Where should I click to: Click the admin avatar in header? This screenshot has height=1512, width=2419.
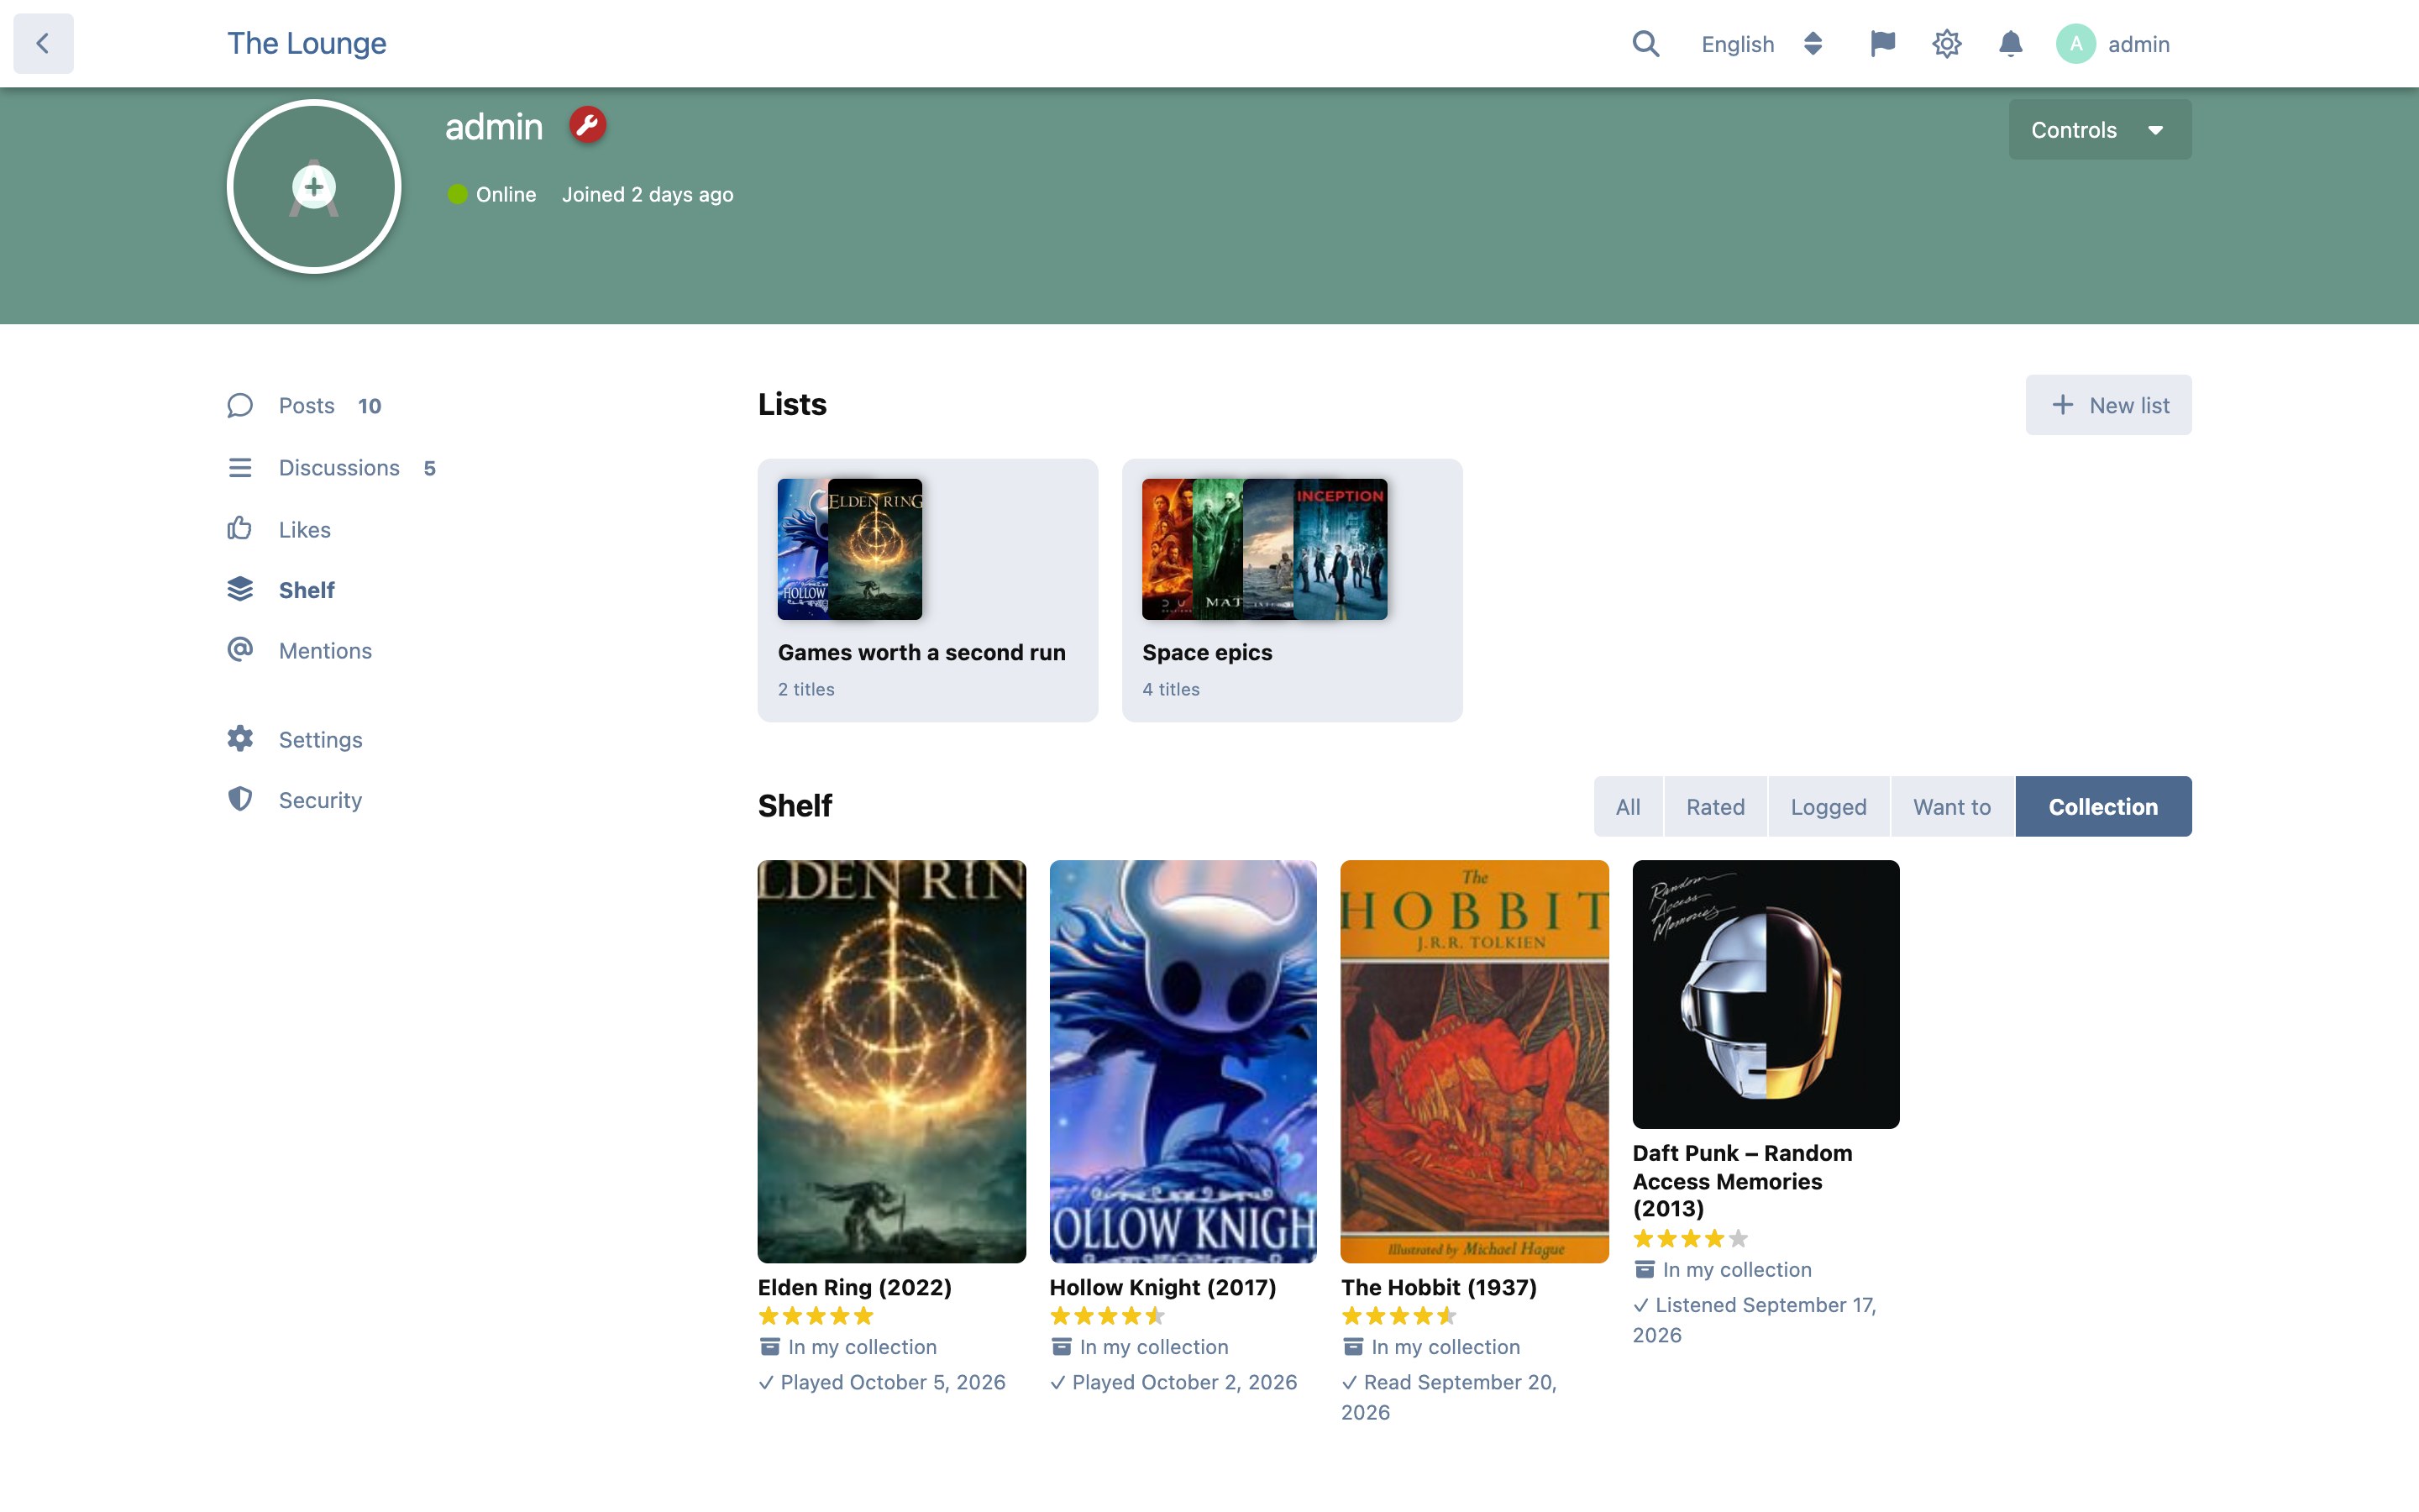[x=2075, y=44]
